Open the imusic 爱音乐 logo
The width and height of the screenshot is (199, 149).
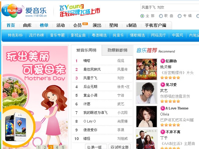coord(24,11)
